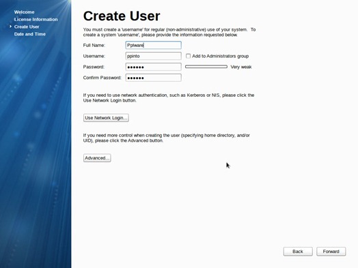358x268 pixels.
Task: Click the current step arrow indicator
Action: (x=10, y=27)
